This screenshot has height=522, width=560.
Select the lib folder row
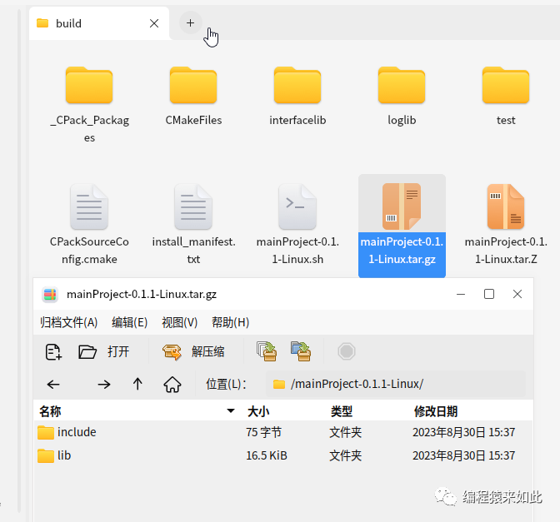tap(282, 455)
